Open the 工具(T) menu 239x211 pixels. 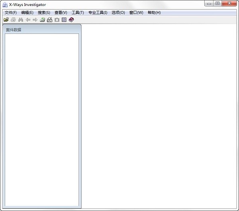click(78, 12)
